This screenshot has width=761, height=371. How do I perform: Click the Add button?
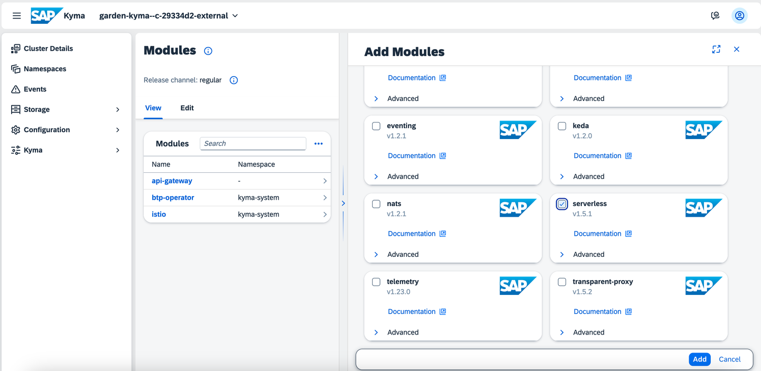700,359
